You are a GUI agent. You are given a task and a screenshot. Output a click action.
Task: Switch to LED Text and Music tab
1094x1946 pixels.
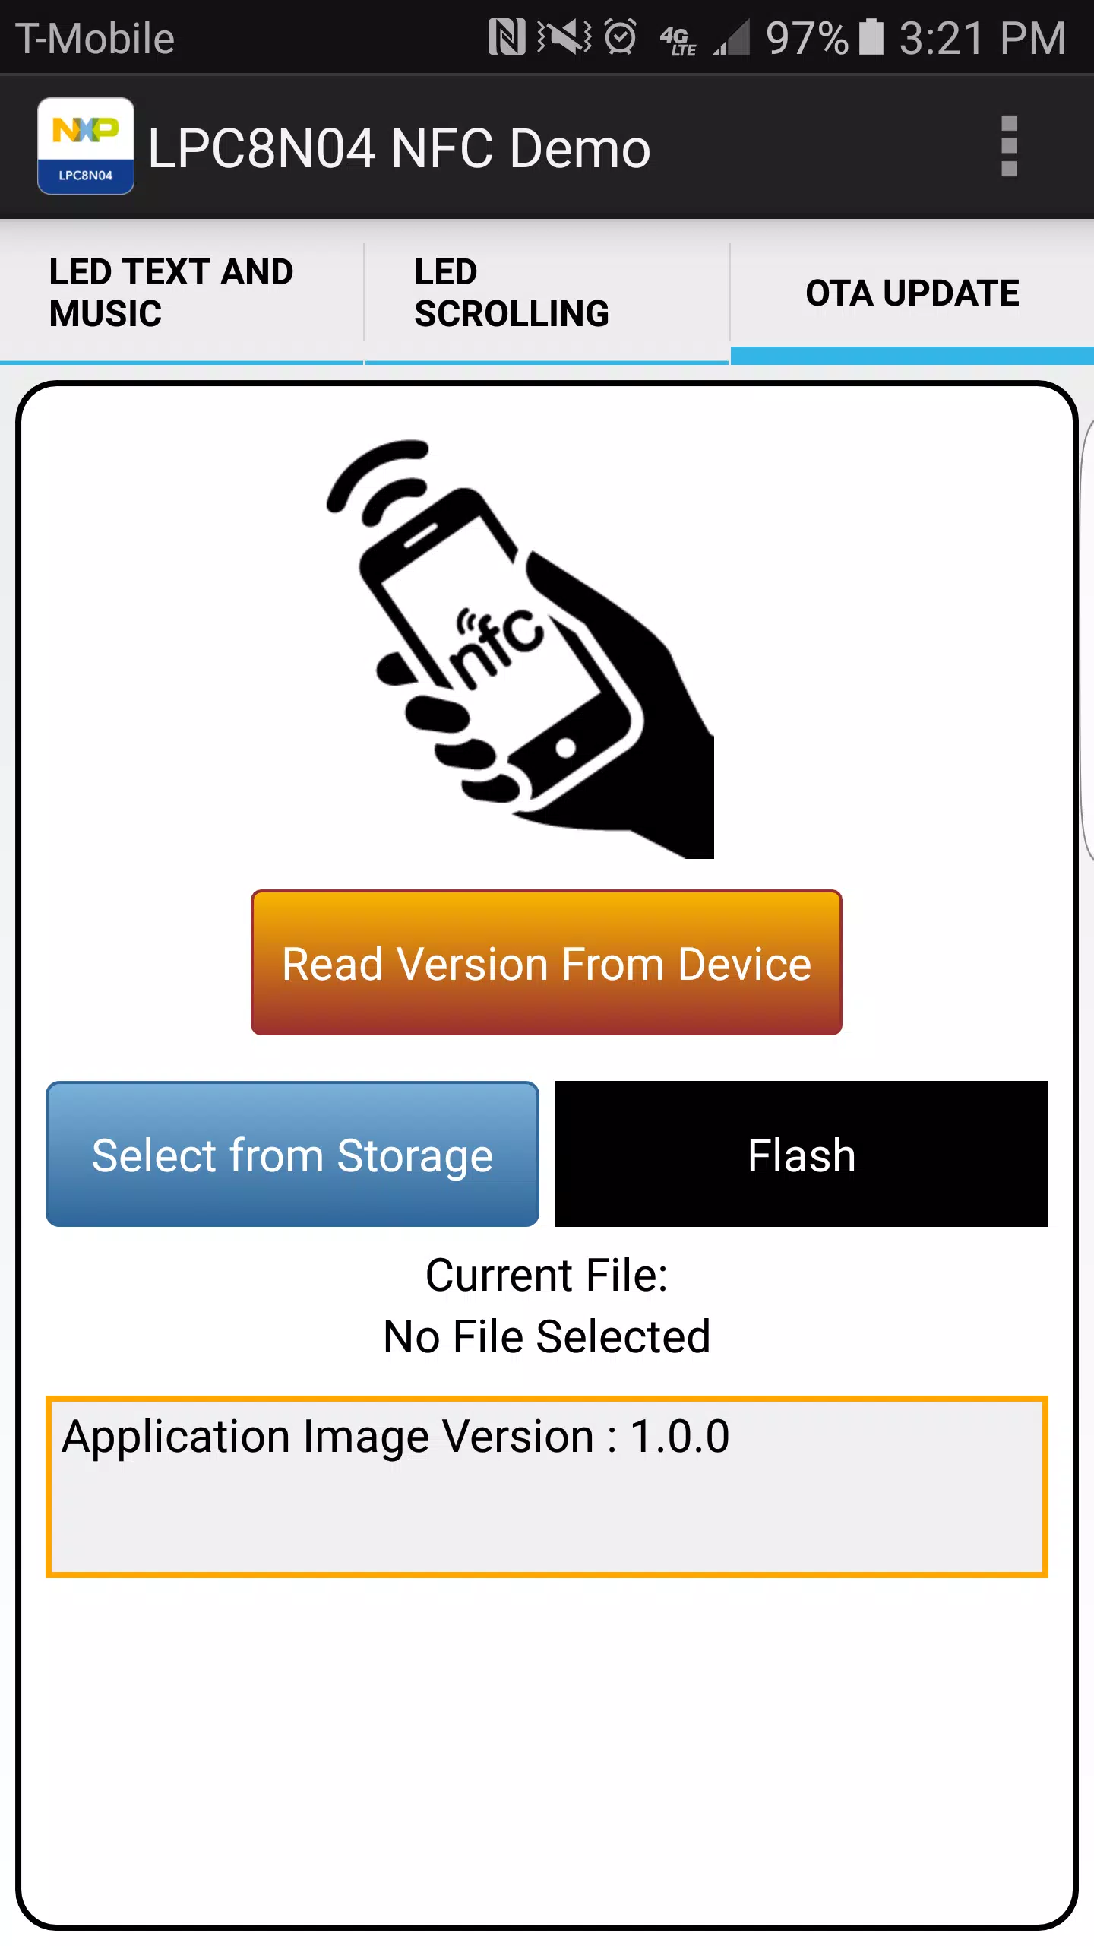182,293
